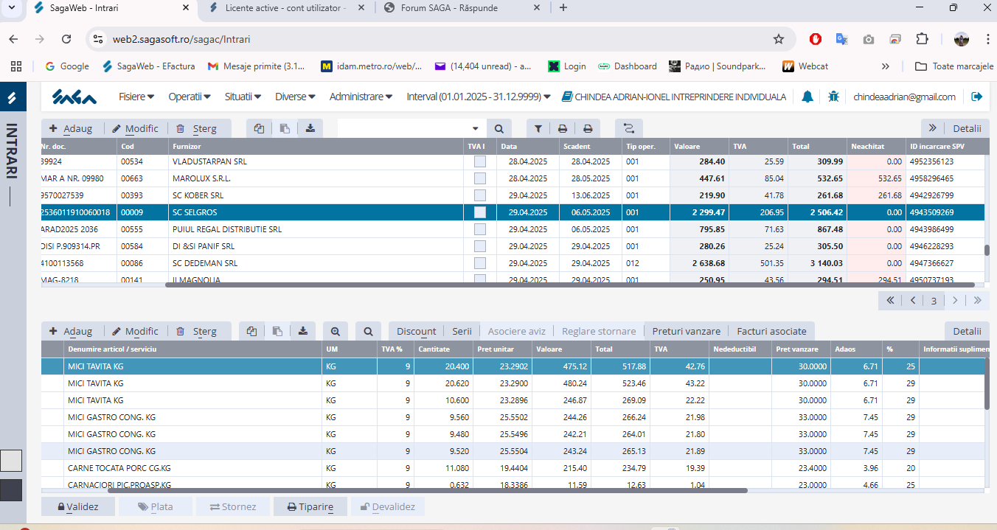The width and height of the screenshot is (997, 530).
Task: Expand the hidden bookmarks overflow chevron
Action: click(x=886, y=66)
